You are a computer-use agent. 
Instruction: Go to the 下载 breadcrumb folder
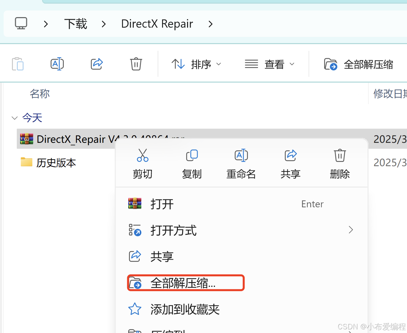tap(76, 24)
